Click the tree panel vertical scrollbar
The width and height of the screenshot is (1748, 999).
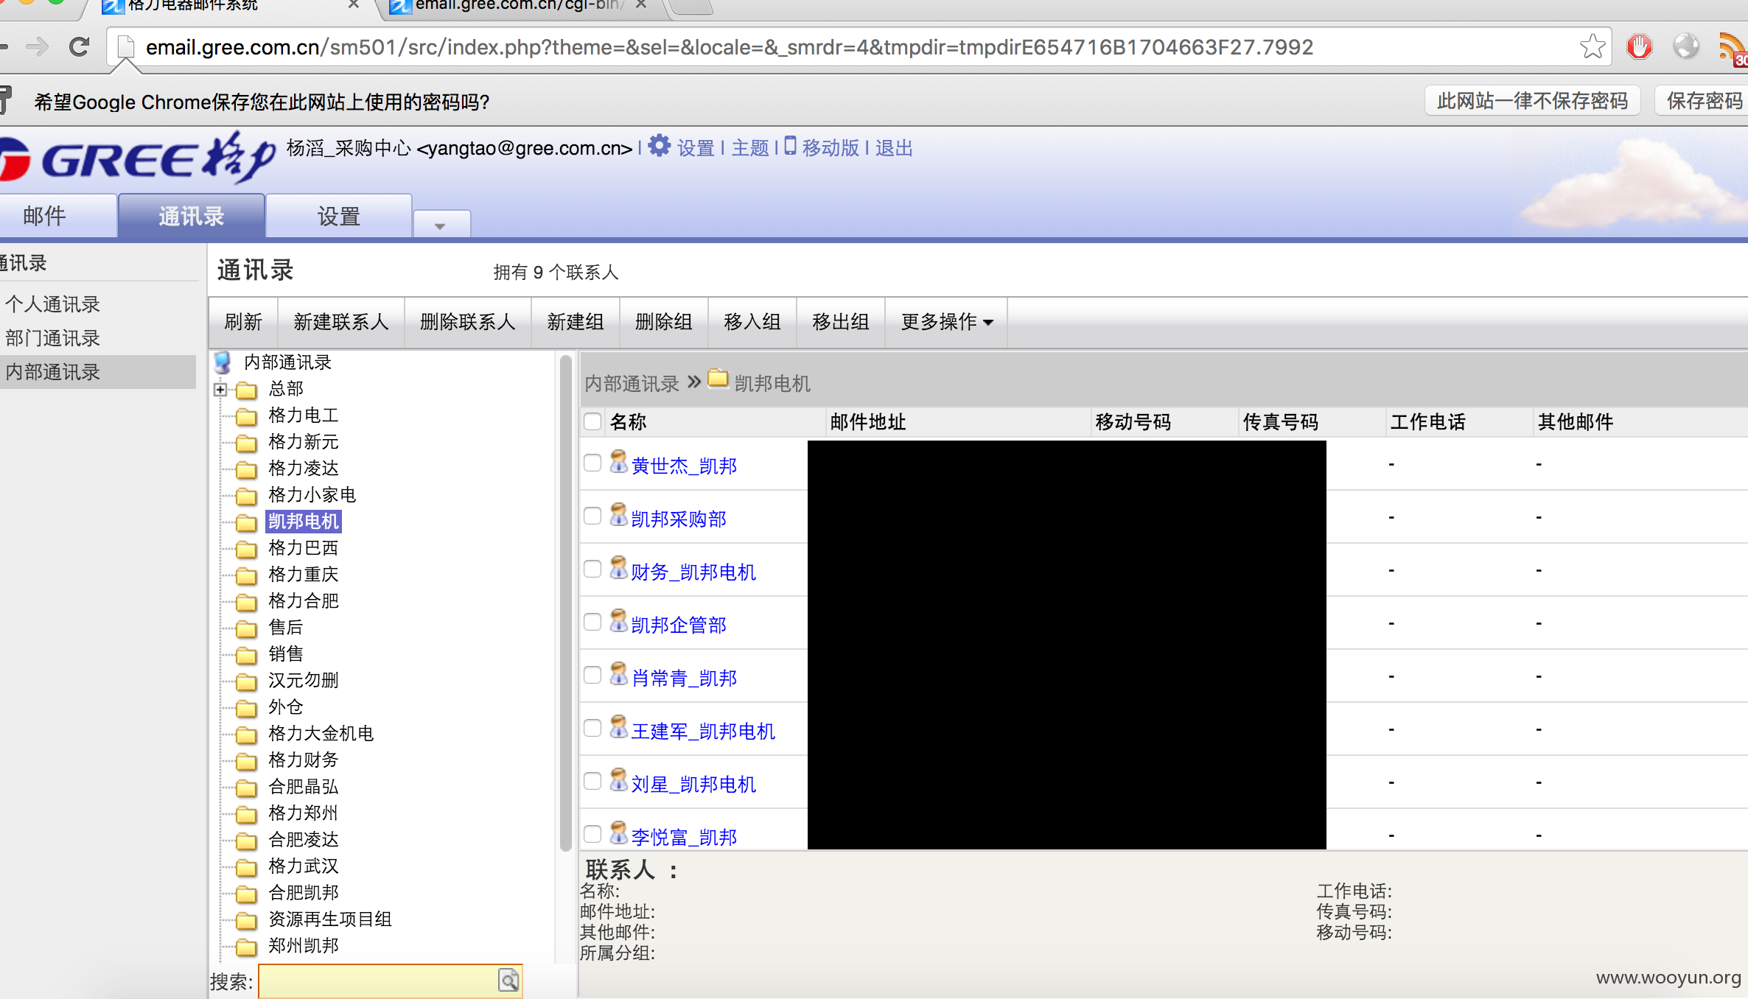pos(565,603)
